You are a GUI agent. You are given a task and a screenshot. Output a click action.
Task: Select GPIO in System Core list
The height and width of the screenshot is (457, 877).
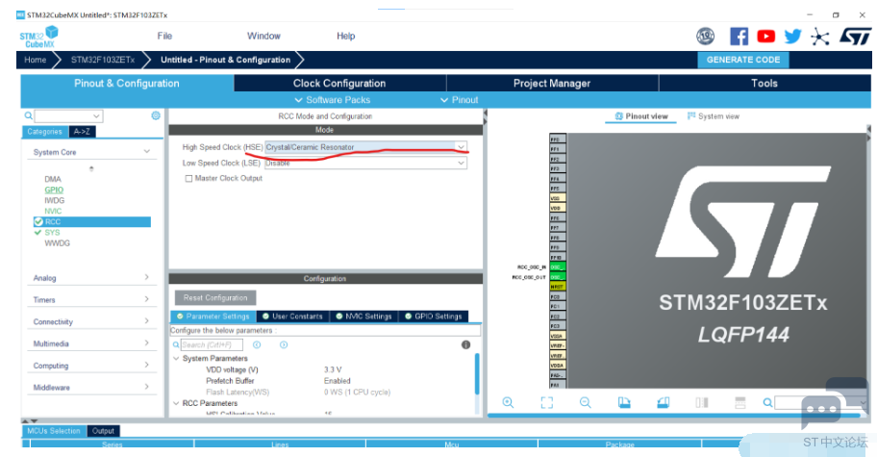[54, 190]
